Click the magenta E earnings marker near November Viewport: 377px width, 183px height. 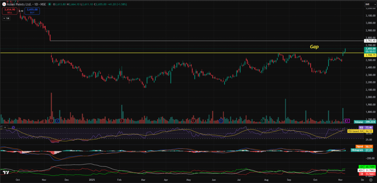click(348, 121)
